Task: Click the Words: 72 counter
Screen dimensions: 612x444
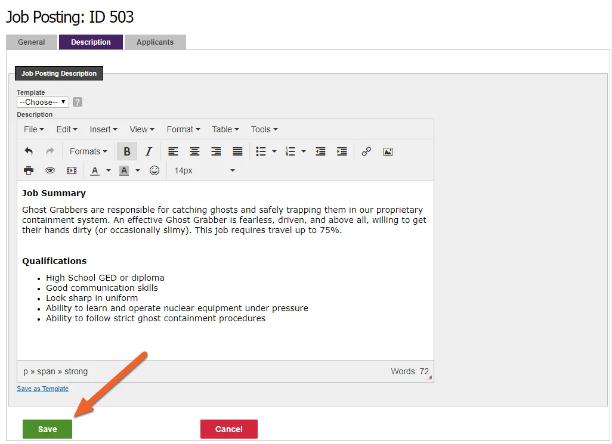Action: point(410,371)
